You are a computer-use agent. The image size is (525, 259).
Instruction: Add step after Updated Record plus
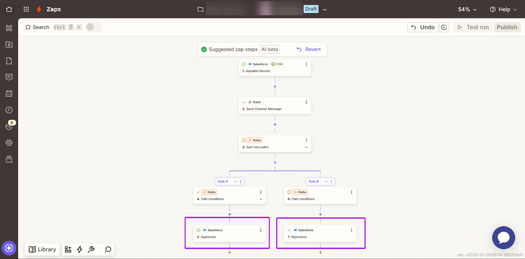point(275,86)
